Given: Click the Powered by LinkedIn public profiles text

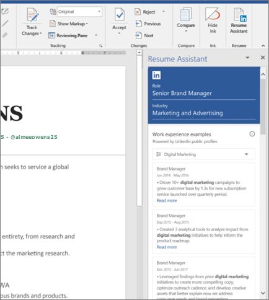Looking at the screenshot, I should click(x=185, y=142).
